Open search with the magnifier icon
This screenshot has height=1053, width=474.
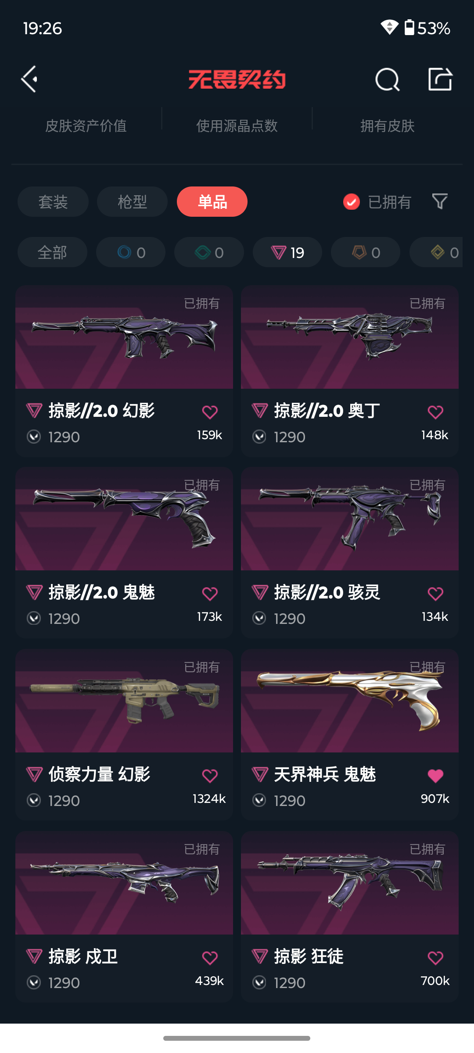click(387, 79)
